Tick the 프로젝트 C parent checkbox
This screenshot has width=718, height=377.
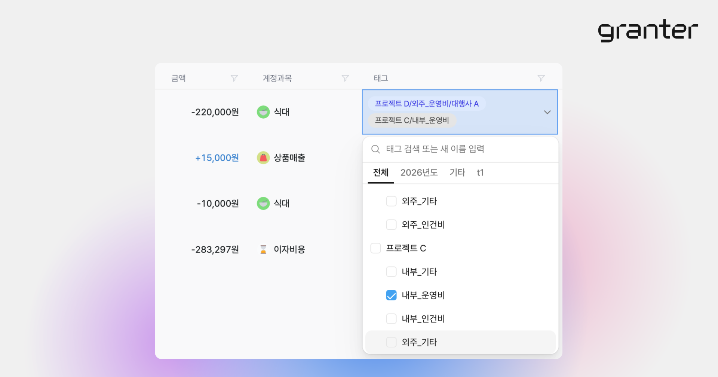click(x=375, y=248)
